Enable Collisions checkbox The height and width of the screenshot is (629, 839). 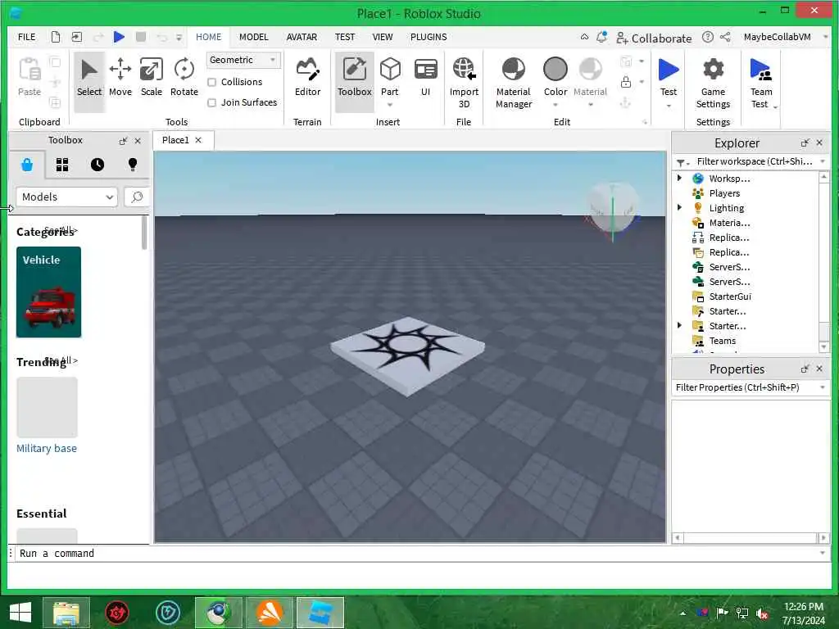click(212, 82)
